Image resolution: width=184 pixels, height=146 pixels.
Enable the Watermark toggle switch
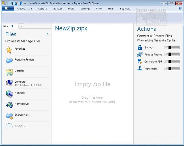pos(174,69)
